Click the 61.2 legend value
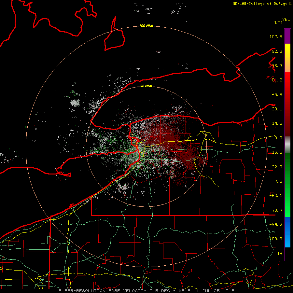293x293 pixels. (x=277, y=80)
